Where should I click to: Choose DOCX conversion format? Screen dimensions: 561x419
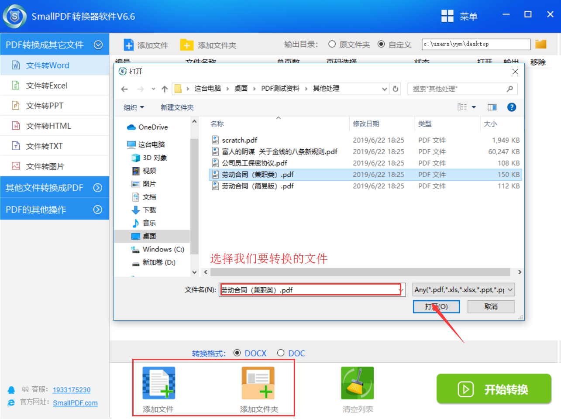point(237,353)
